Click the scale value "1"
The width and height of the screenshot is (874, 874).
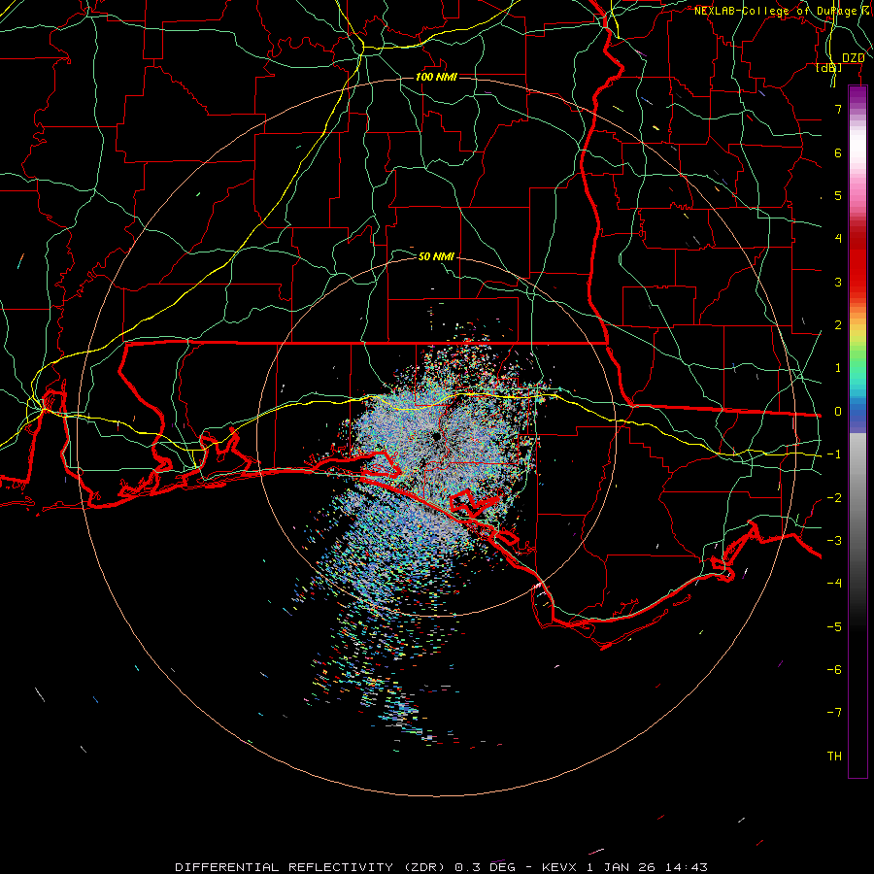click(x=838, y=368)
